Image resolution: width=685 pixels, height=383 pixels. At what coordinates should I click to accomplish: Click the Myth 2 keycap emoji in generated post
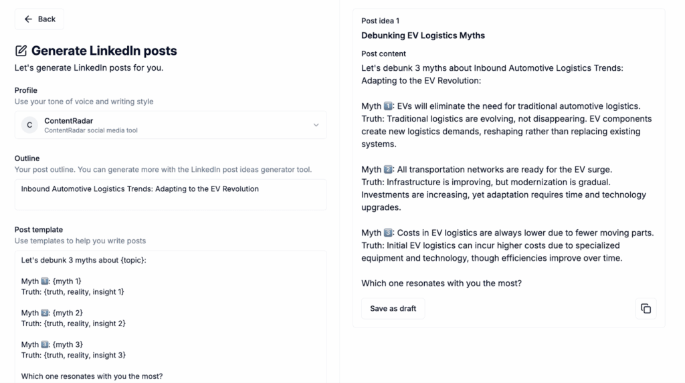pos(388,170)
